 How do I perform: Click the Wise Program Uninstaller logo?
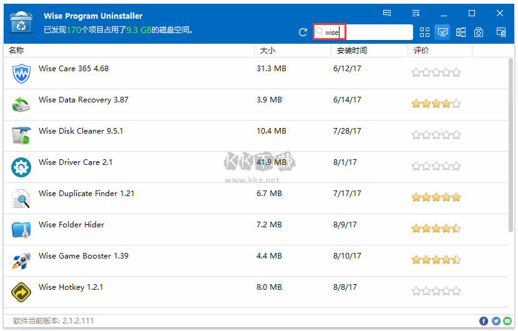pyautogui.click(x=21, y=22)
